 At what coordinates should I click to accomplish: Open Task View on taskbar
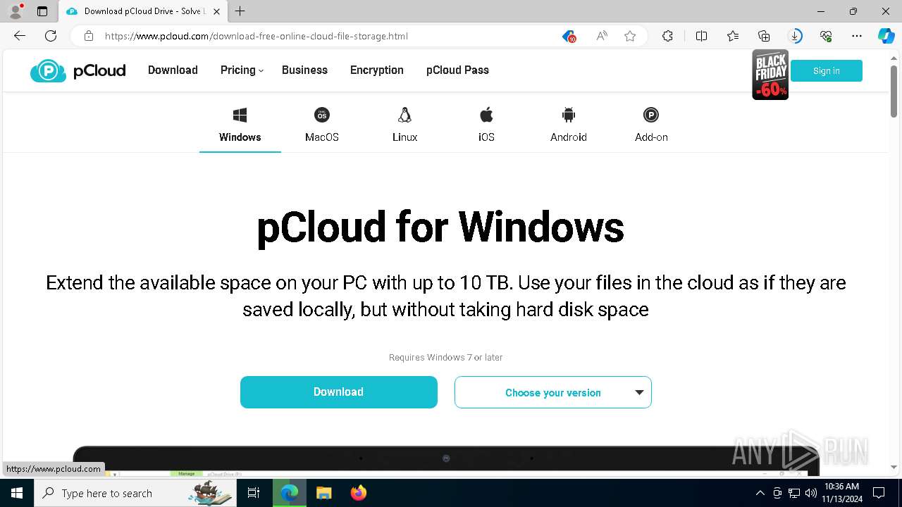(x=254, y=493)
